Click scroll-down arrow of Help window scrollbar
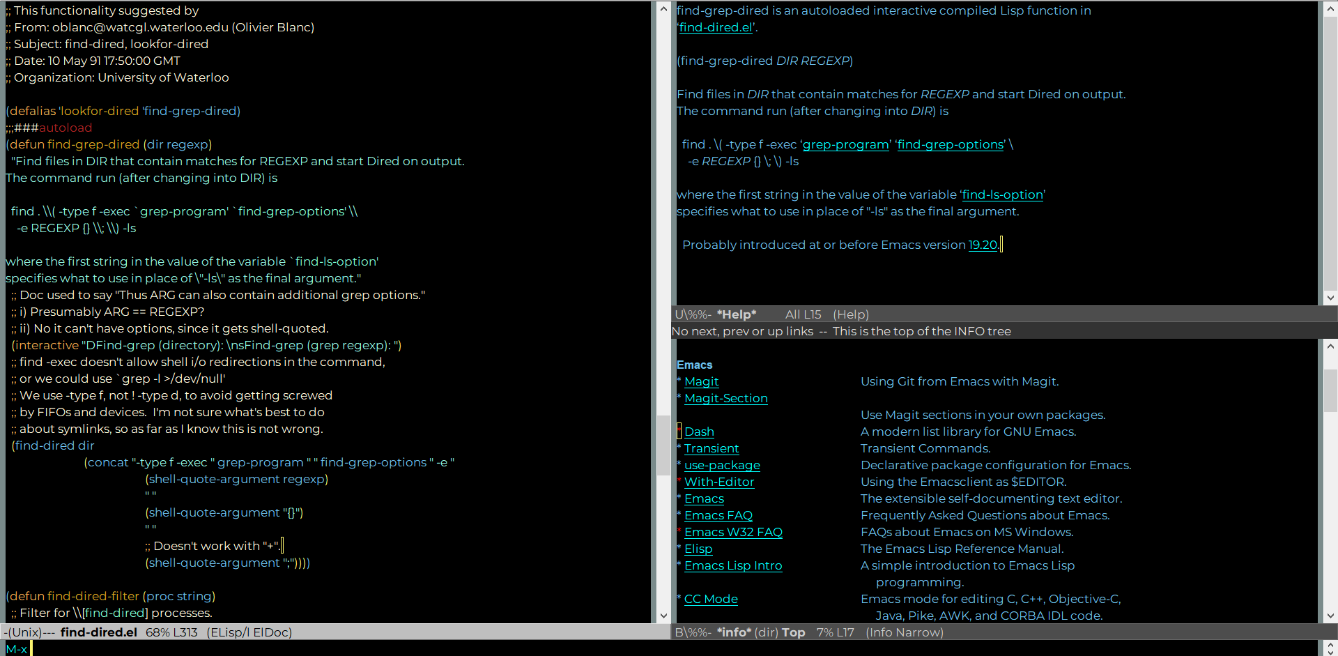 (1330, 298)
